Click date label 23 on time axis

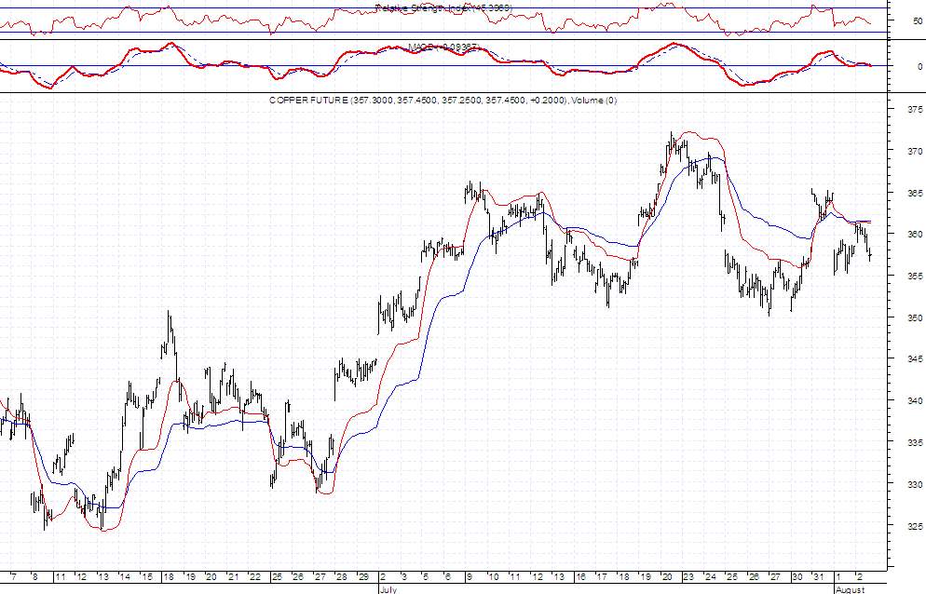[688, 577]
